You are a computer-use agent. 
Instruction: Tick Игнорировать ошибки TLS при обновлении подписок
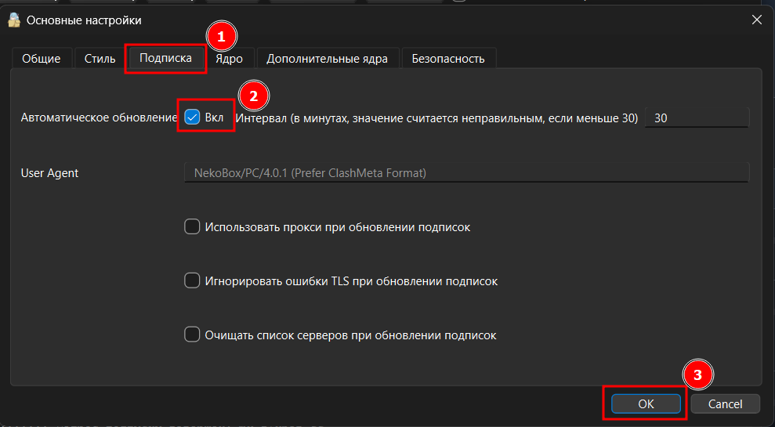[192, 280]
